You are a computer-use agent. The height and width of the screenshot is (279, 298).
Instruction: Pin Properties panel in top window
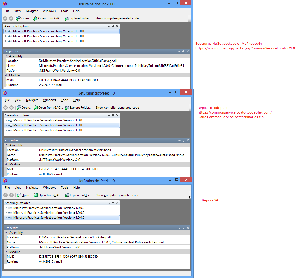coord(183,51)
